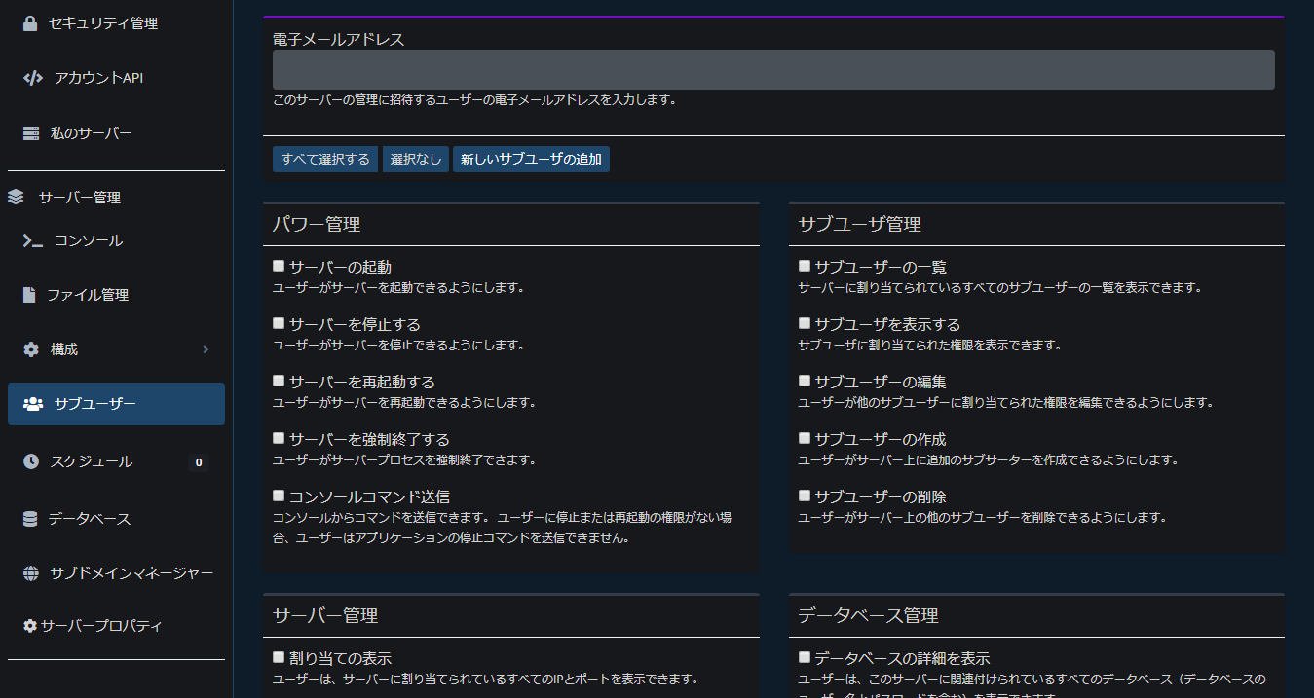Click the terminal icon beside コンソール
The height and width of the screenshot is (698, 1314).
tap(33, 240)
